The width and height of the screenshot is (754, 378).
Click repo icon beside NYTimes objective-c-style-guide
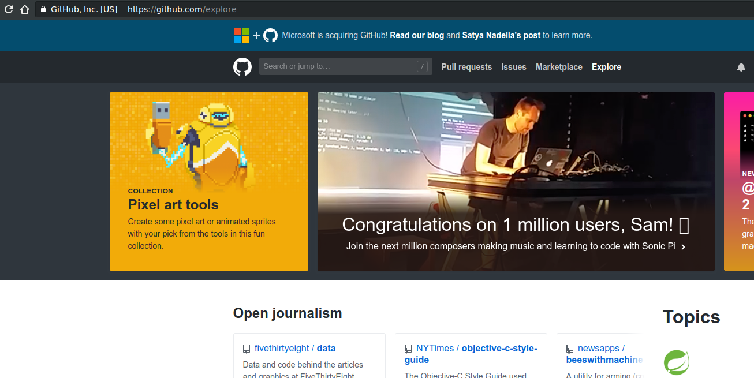[x=408, y=349]
